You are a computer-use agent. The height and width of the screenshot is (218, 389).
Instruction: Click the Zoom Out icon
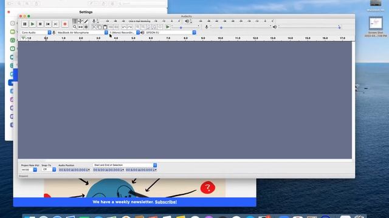(143, 27)
